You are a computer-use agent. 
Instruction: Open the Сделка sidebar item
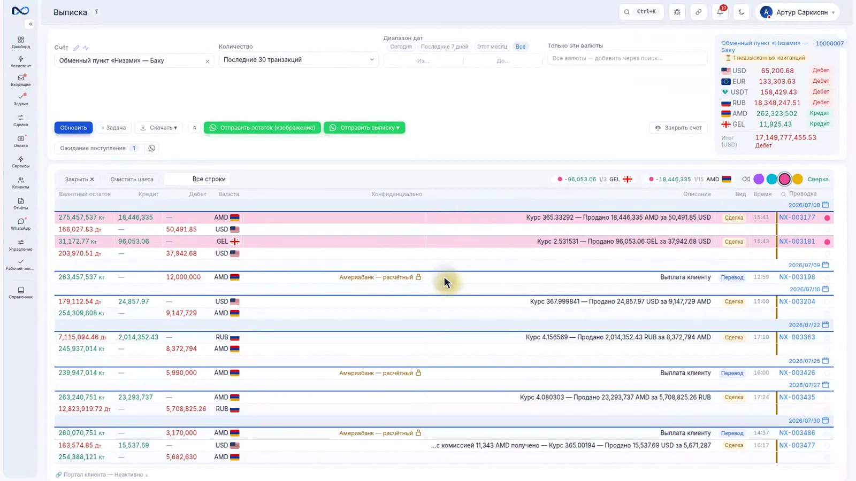coord(20,120)
